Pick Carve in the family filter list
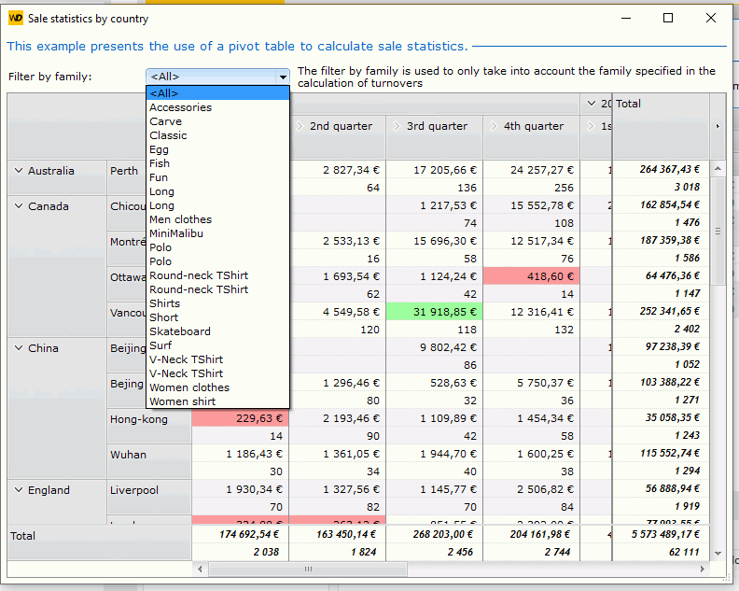739x591 pixels. tap(217, 121)
